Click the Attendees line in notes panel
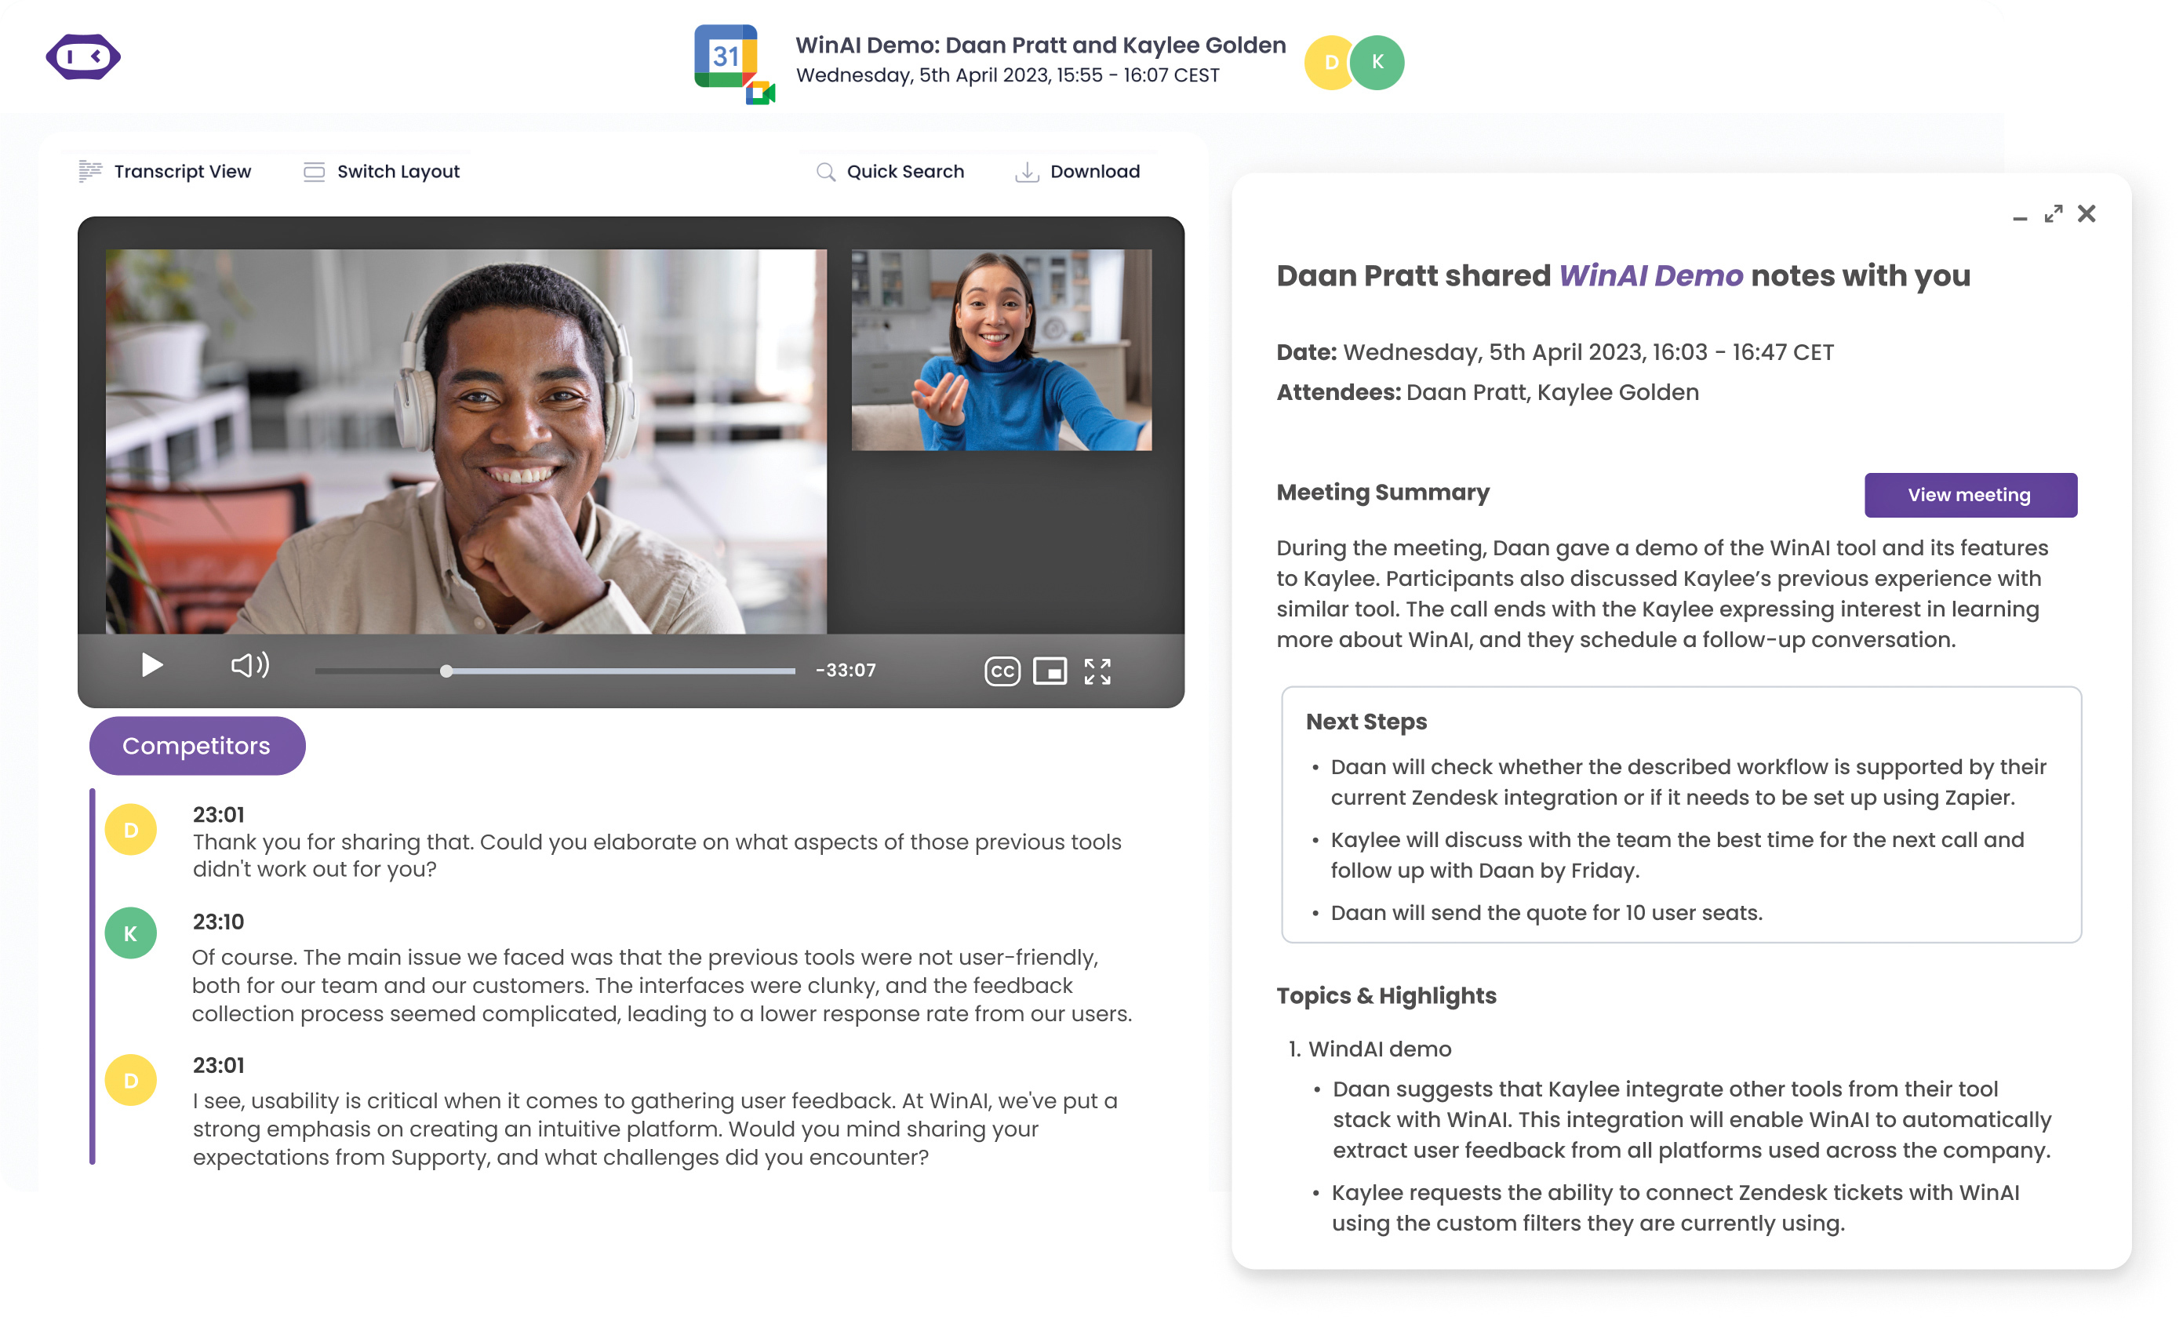Screen dimensions: 2183x1320 [x=1487, y=392]
